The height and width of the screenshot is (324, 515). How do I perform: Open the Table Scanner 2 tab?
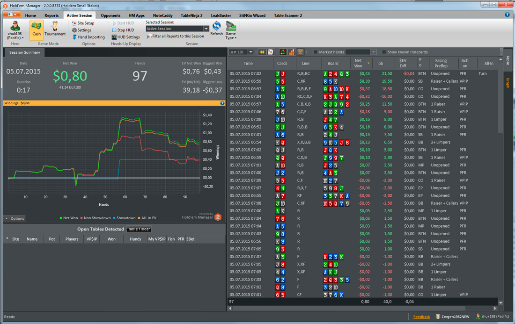[x=288, y=15]
